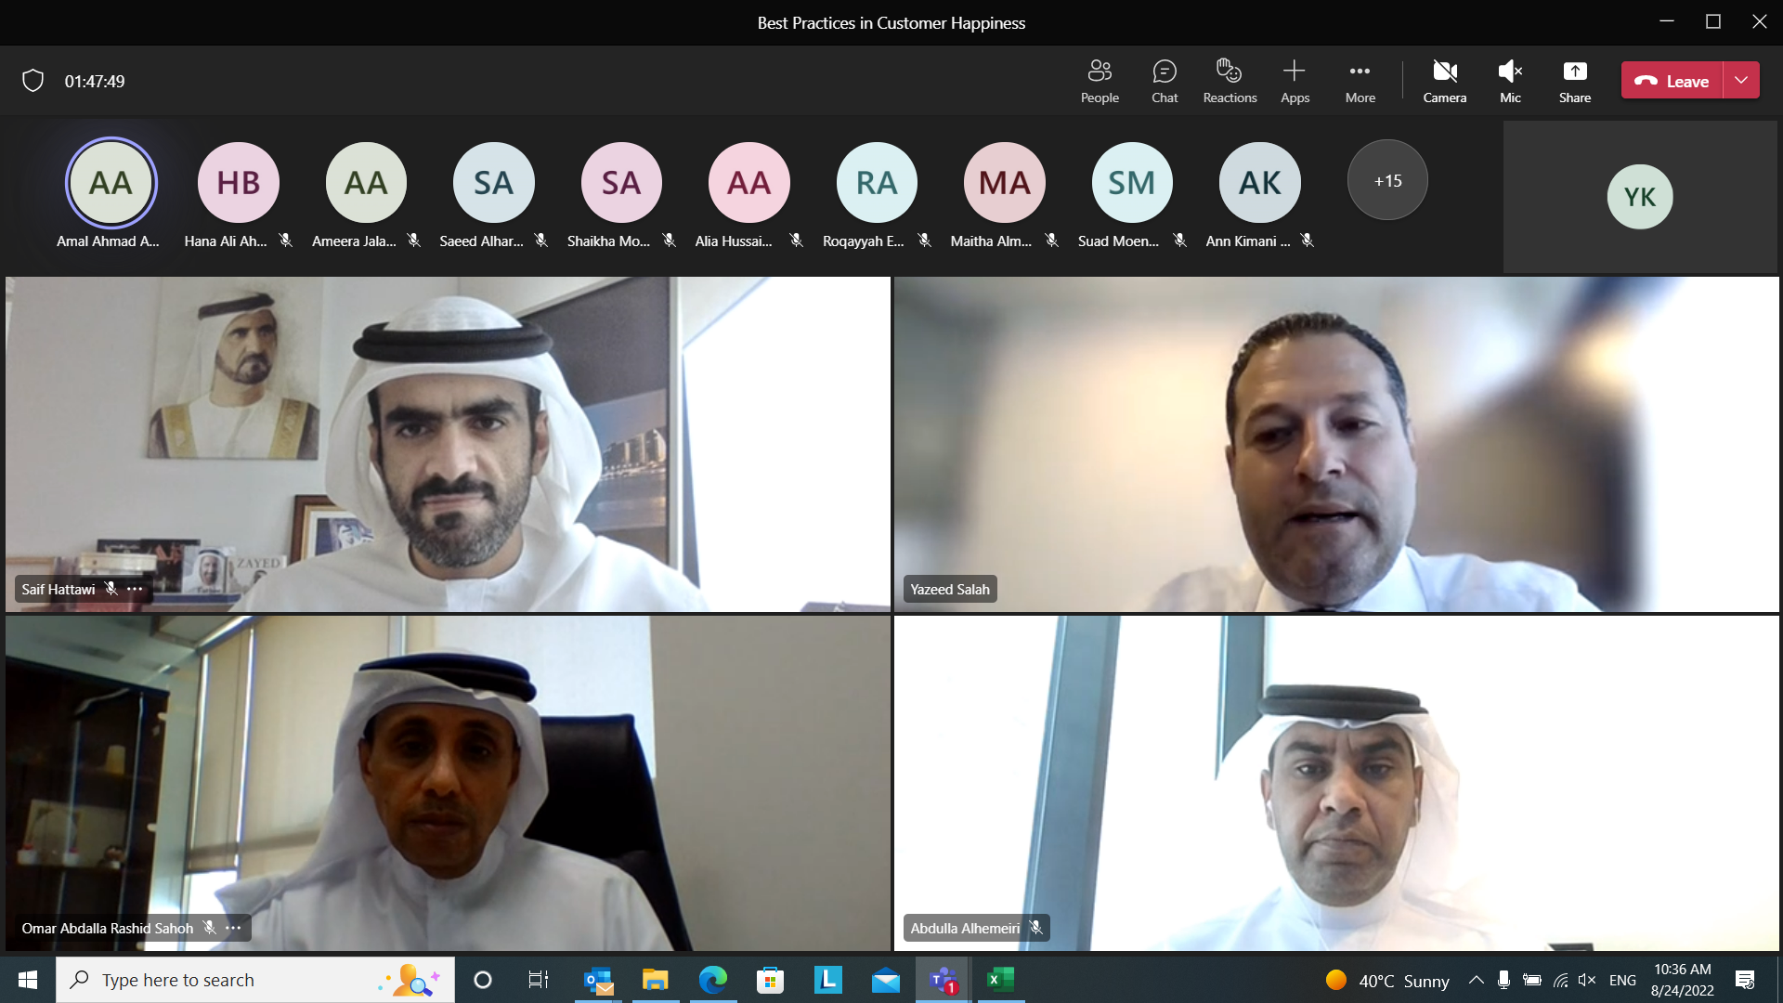Open Outlook from the taskbar
The image size is (1783, 1003).
pyautogui.click(x=599, y=980)
